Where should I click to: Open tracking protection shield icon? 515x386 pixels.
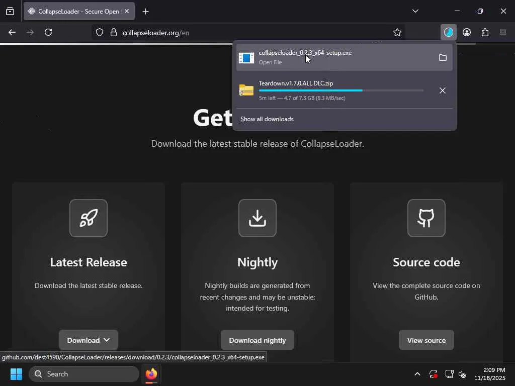coord(100,33)
